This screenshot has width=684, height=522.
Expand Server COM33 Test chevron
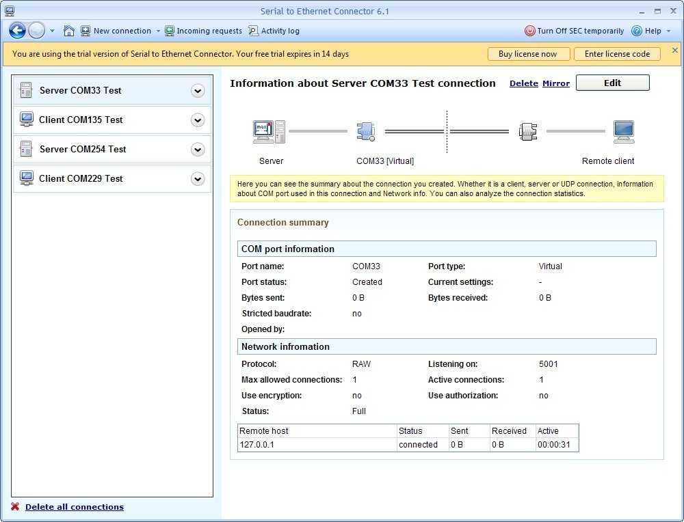tap(198, 91)
